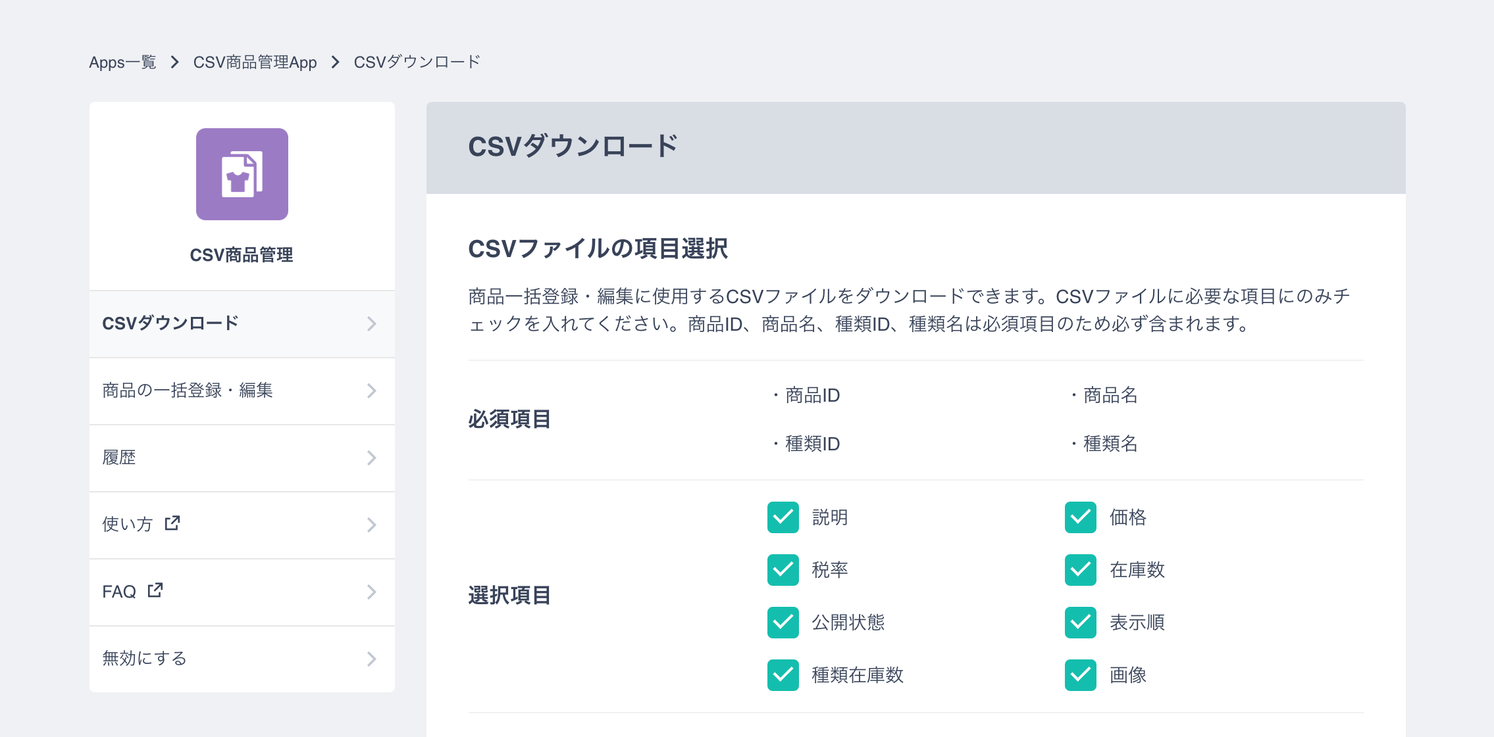Open CSV商品管理App breadcrumb link
Viewport: 1494px width, 737px height.
point(255,62)
